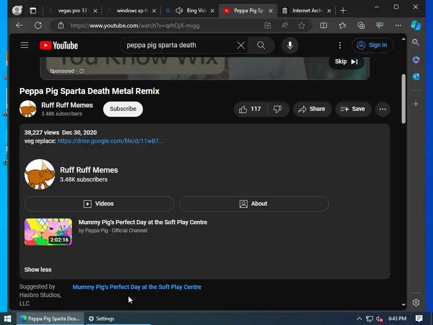Add a sidebar app with plus

click(416, 104)
